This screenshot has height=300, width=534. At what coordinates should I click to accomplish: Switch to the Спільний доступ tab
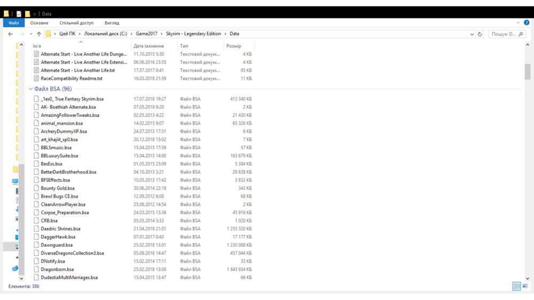point(76,23)
